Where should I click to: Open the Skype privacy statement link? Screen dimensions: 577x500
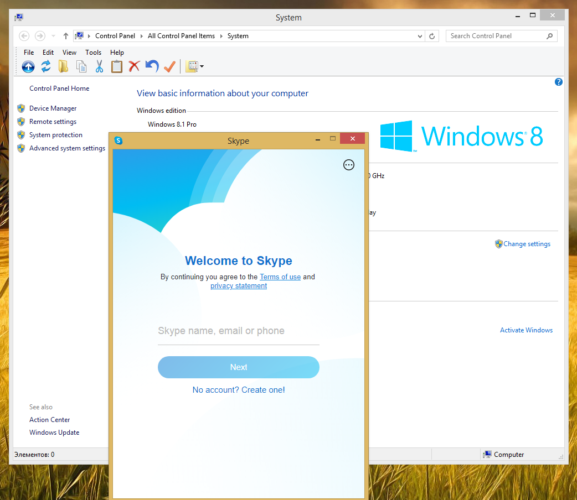pyautogui.click(x=239, y=285)
